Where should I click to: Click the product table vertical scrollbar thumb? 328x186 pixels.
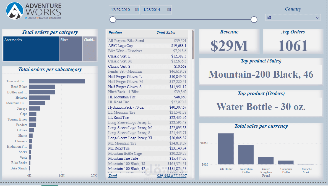193,45
